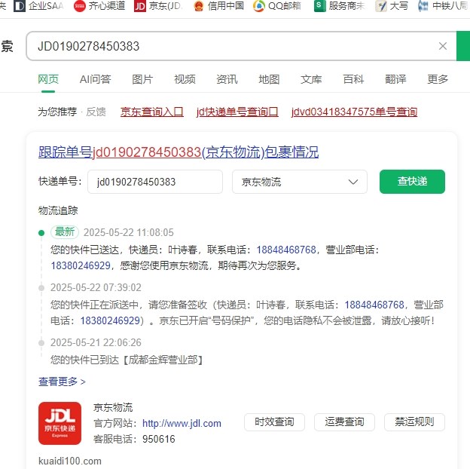
Task: Click the 客服电话 950616 text
Action: [134, 439]
